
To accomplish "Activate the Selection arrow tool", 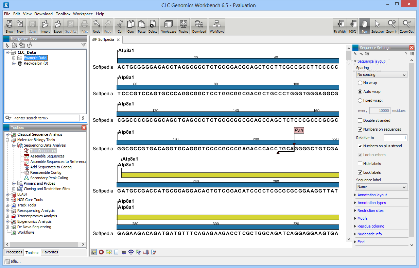I will (x=378, y=26).
